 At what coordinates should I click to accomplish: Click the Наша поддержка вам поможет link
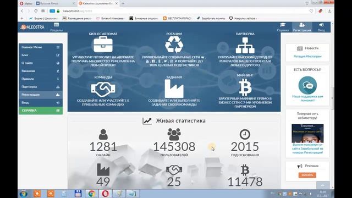307,98
